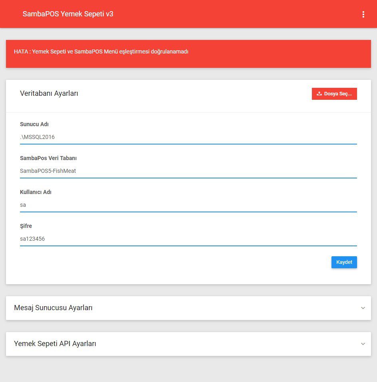The image size is (377, 382).
Task: Click the red HATA error banner
Action: click(x=188, y=54)
